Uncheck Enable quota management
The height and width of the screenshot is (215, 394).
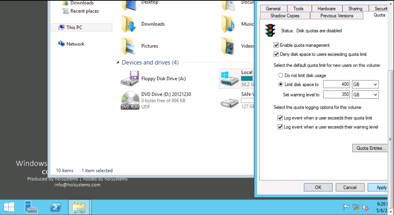point(276,45)
